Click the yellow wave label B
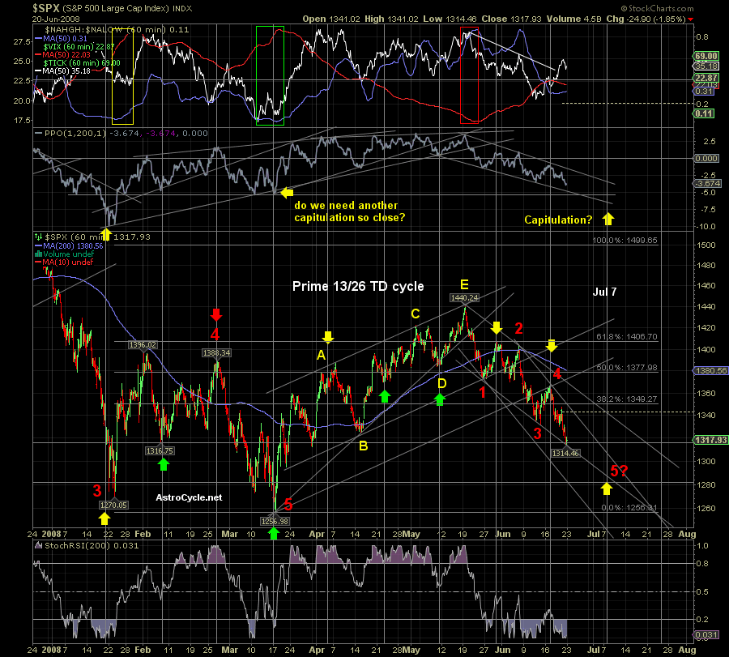This screenshot has height=657, width=729. [x=363, y=446]
